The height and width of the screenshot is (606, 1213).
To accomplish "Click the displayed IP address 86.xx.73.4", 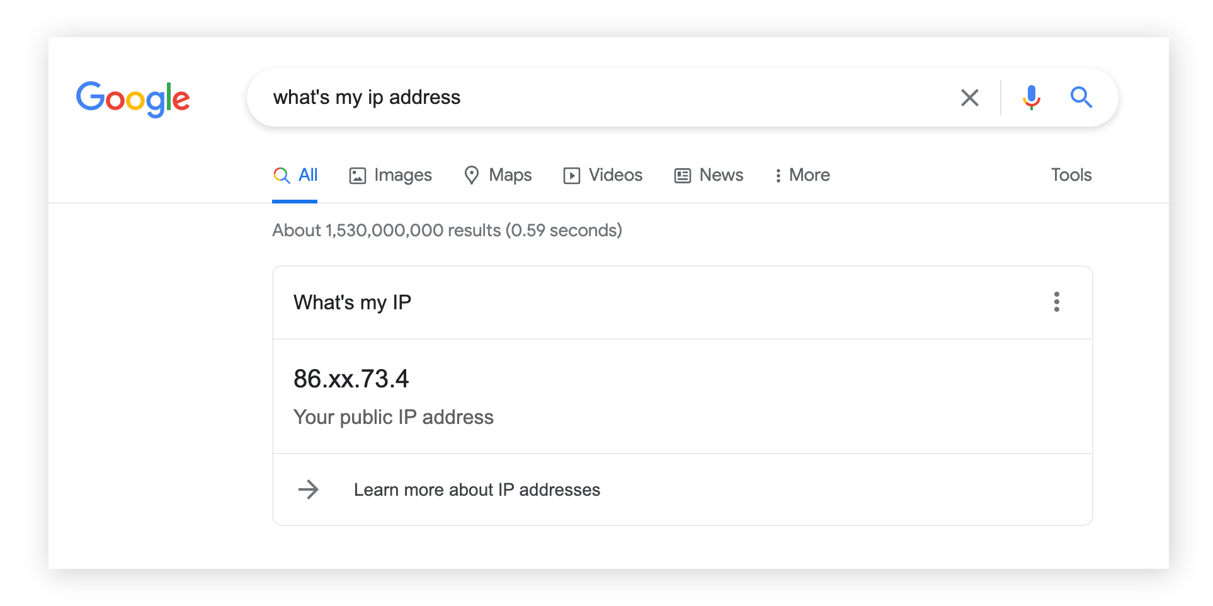I will pyautogui.click(x=351, y=379).
